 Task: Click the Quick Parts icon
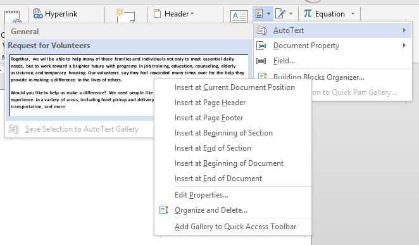pos(260,13)
